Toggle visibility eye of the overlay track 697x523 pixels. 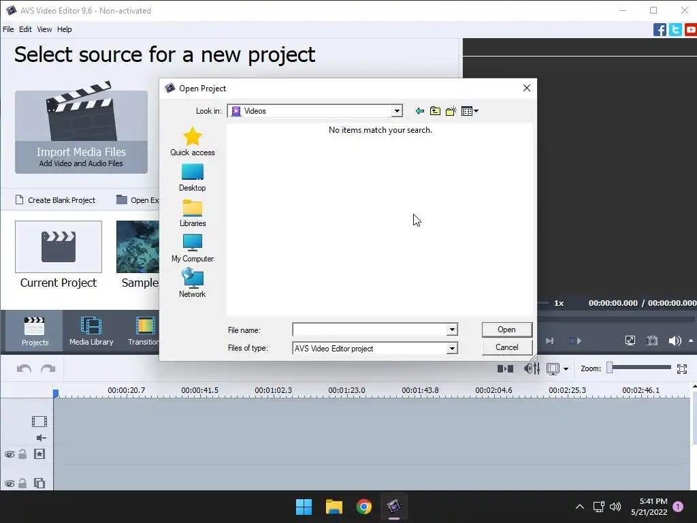pyautogui.click(x=10, y=484)
